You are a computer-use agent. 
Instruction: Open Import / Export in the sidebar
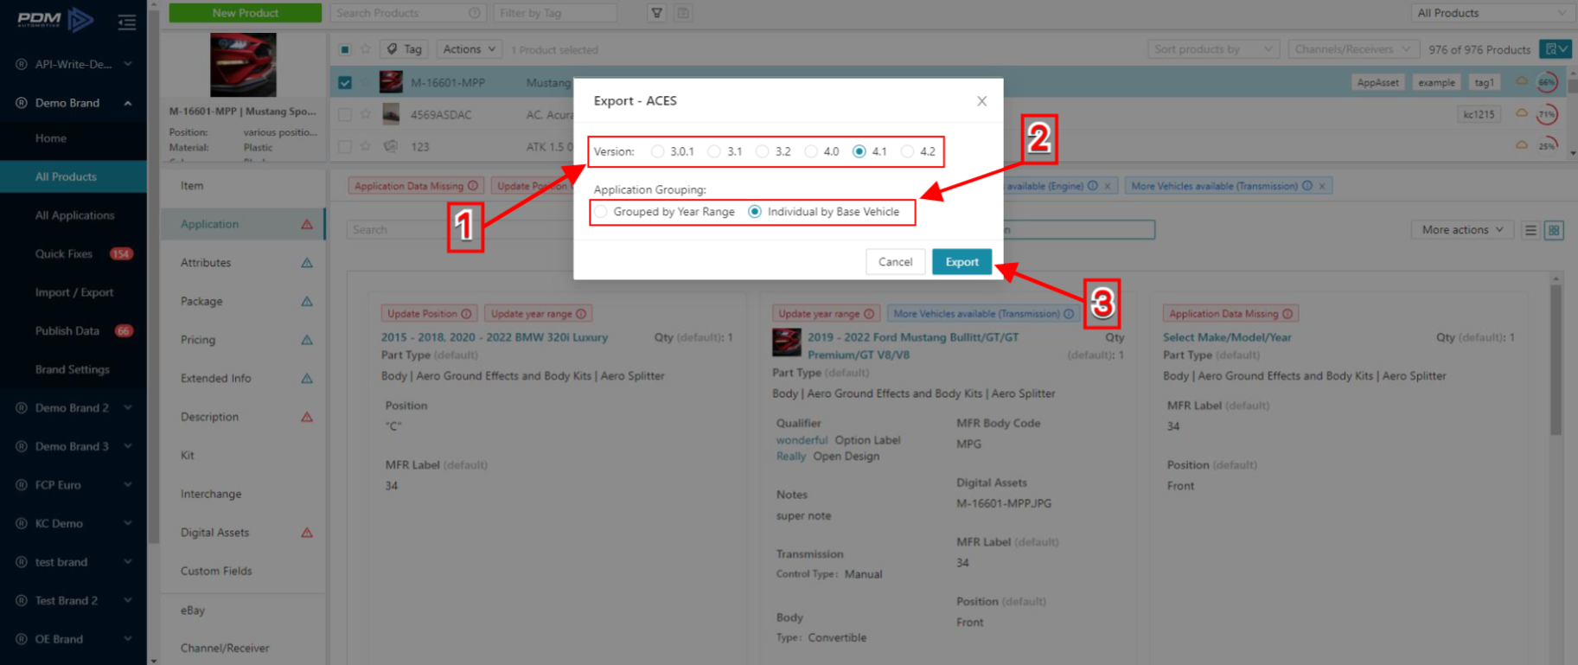74,292
